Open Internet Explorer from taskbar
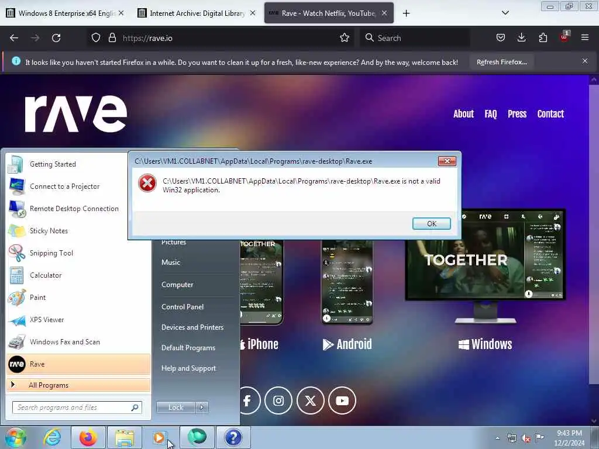The height and width of the screenshot is (449, 599). tap(52, 437)
